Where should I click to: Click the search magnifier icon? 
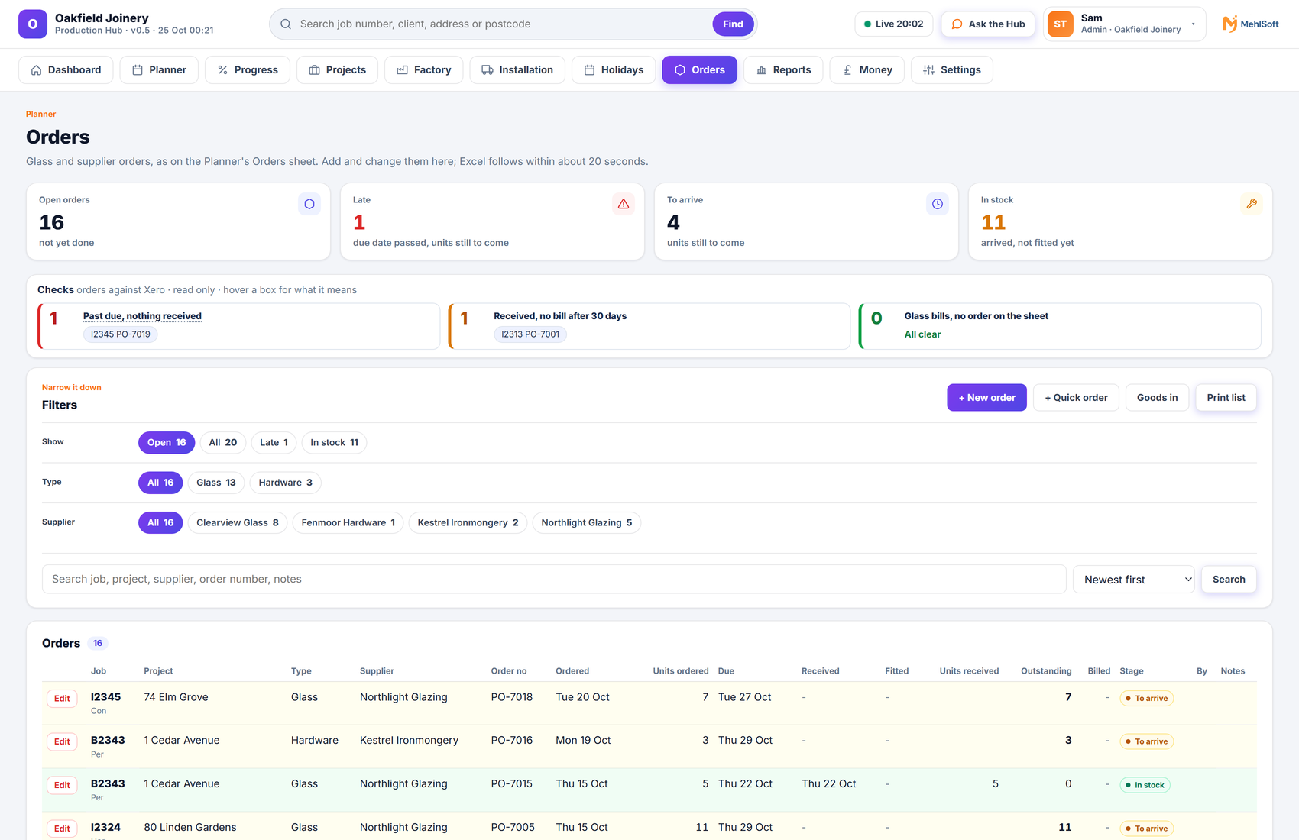(x=286, y=24)
